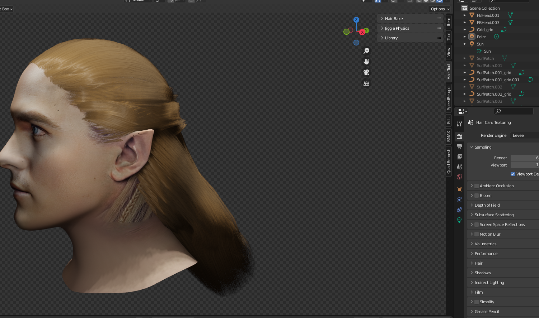Switch to the Quad Remesh sidebar tab
The image size is (539, 318).
(449, 161)
